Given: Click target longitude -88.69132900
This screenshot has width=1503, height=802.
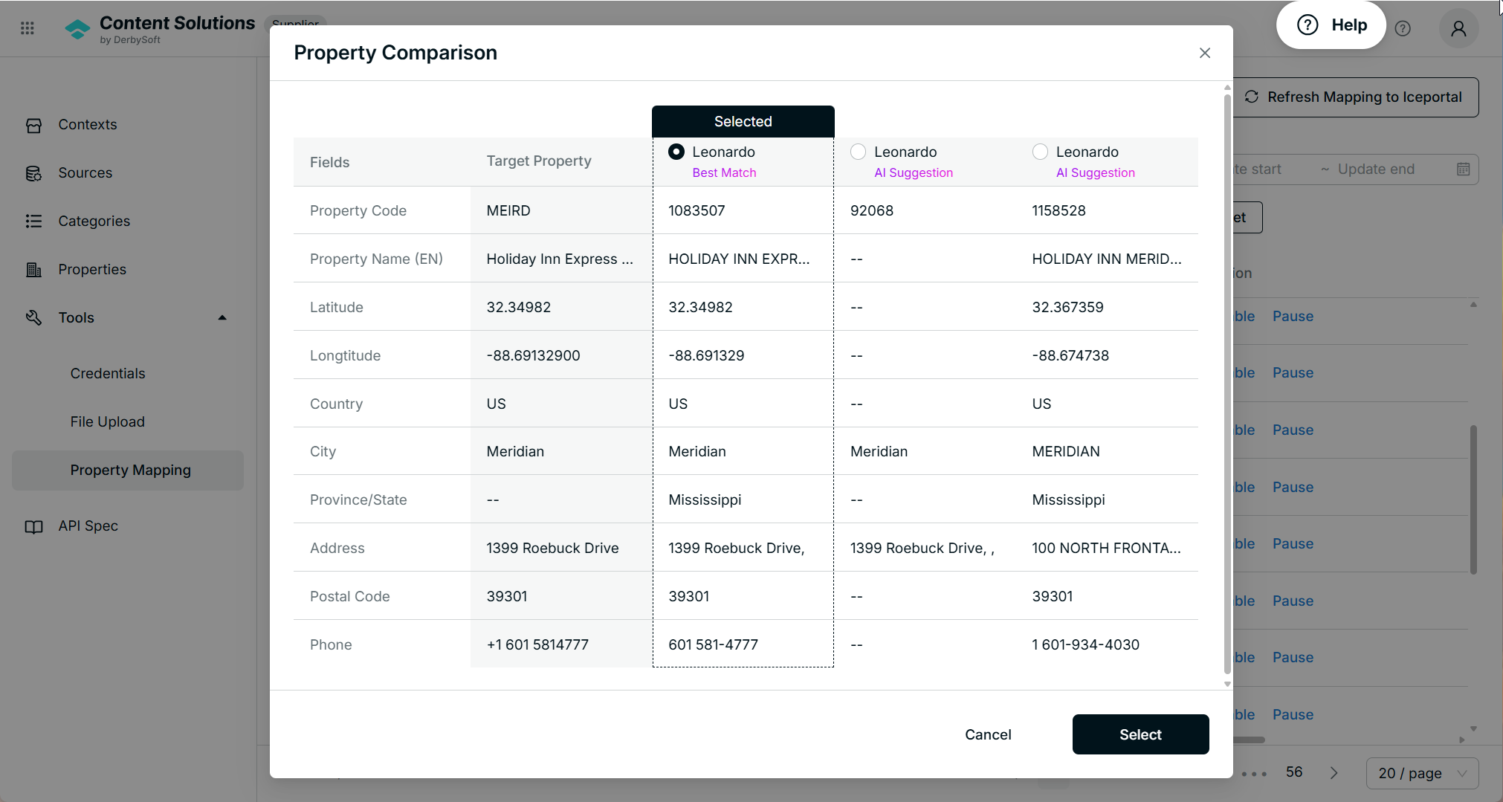Looking at the screenshot, I should pyautogui.click(x=533, y=356).
